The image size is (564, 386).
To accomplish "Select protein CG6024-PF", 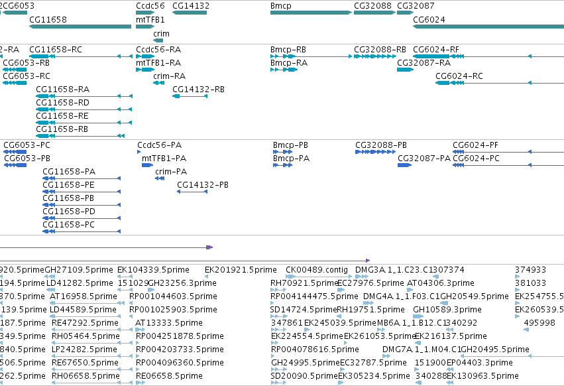I will tap(475, 145).
